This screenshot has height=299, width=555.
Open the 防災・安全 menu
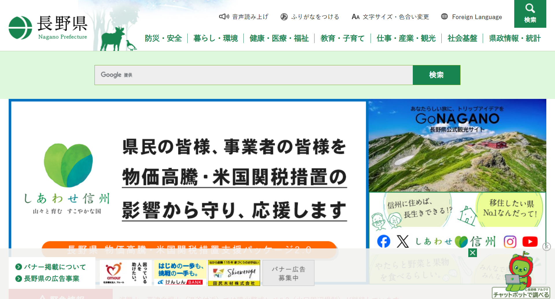coord(163,38)
